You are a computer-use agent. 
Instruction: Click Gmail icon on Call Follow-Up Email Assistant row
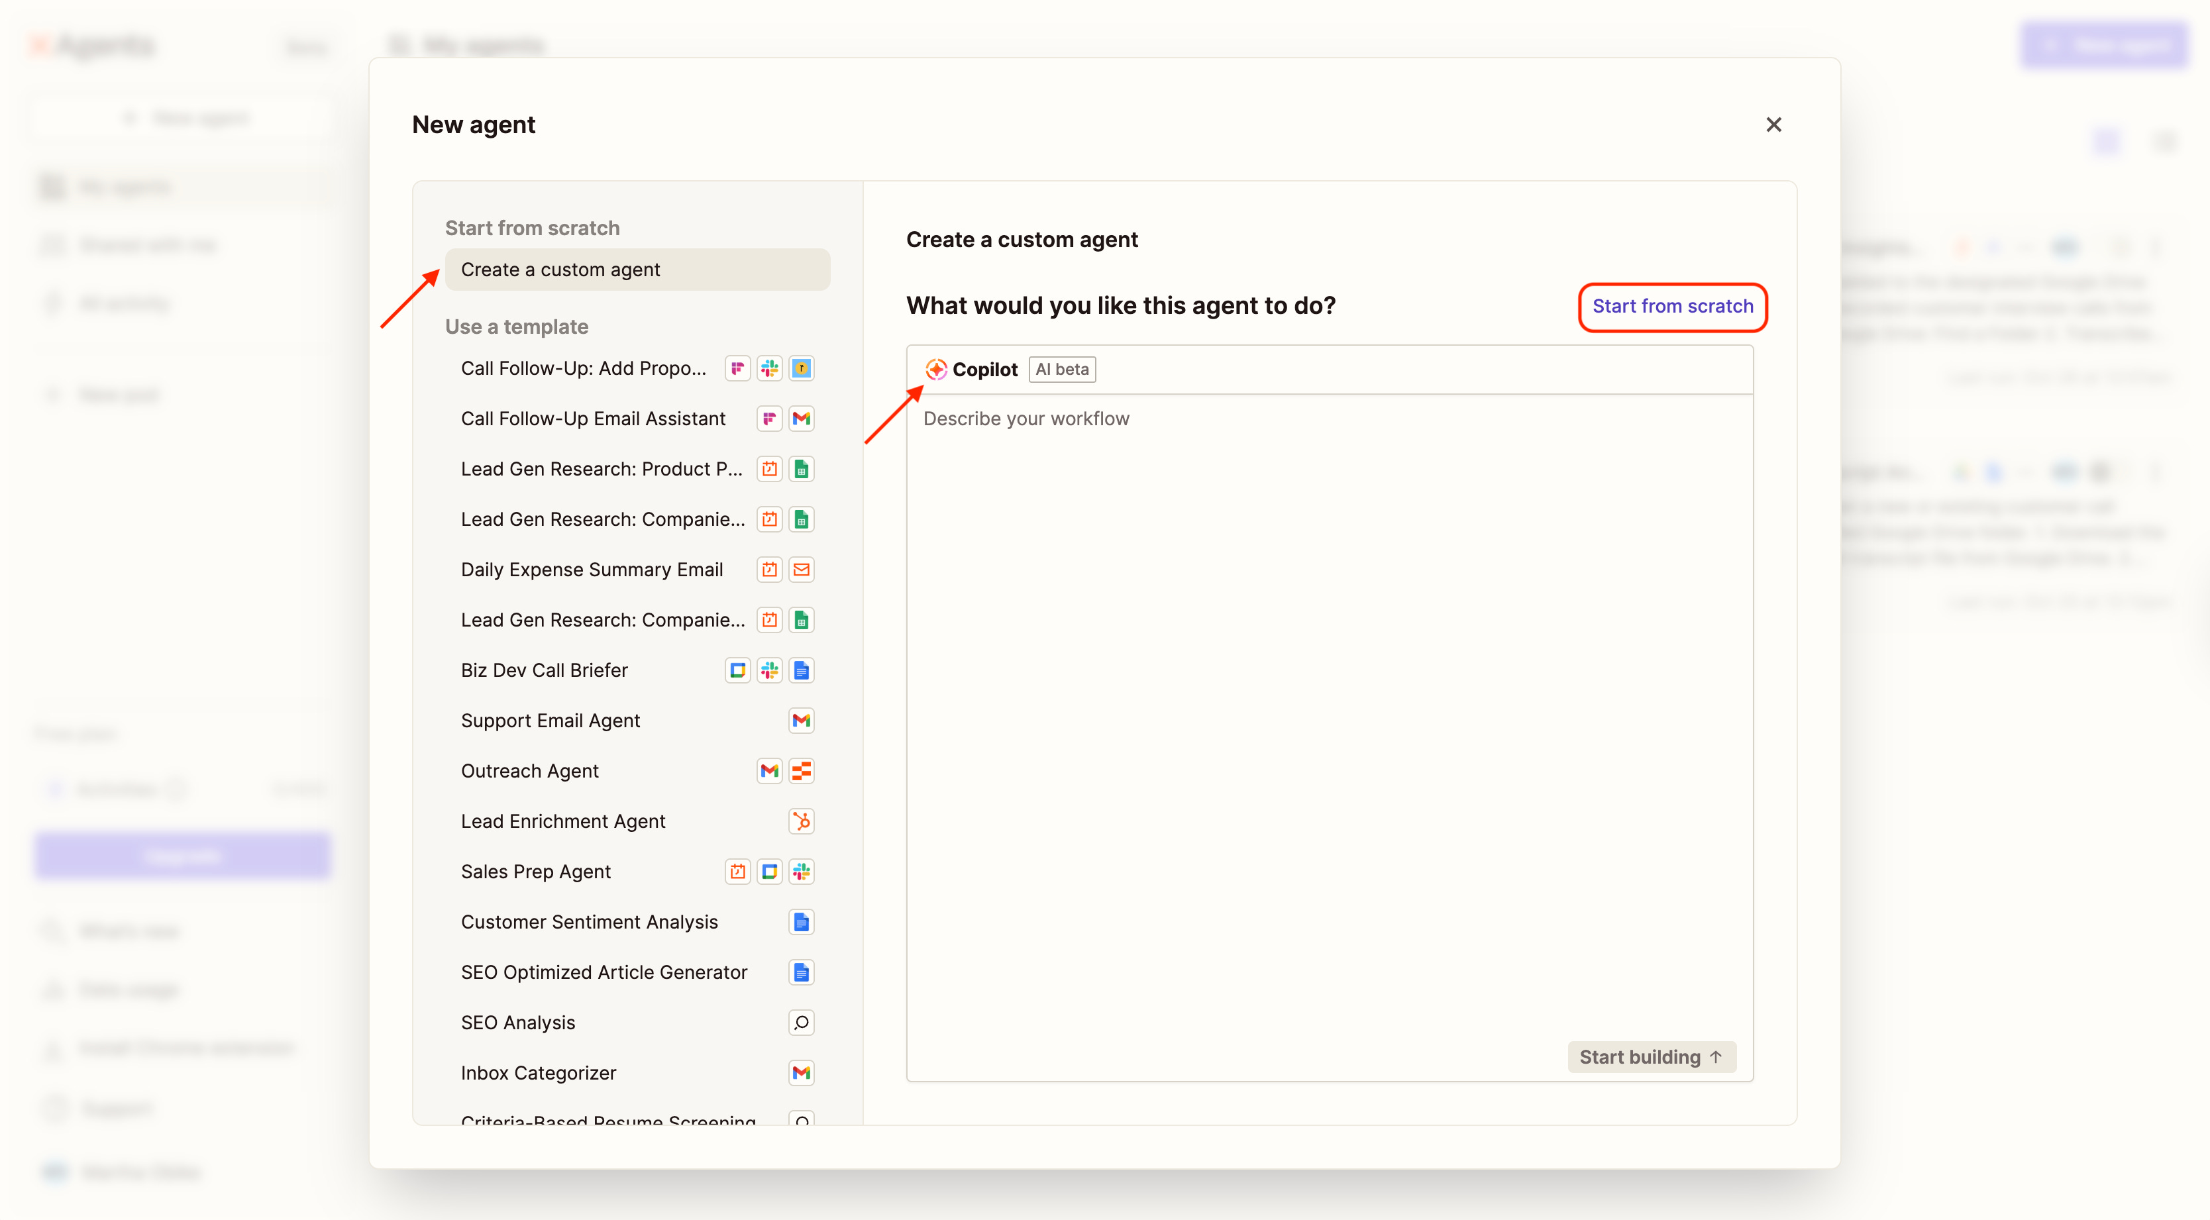[x=802, y=419]
